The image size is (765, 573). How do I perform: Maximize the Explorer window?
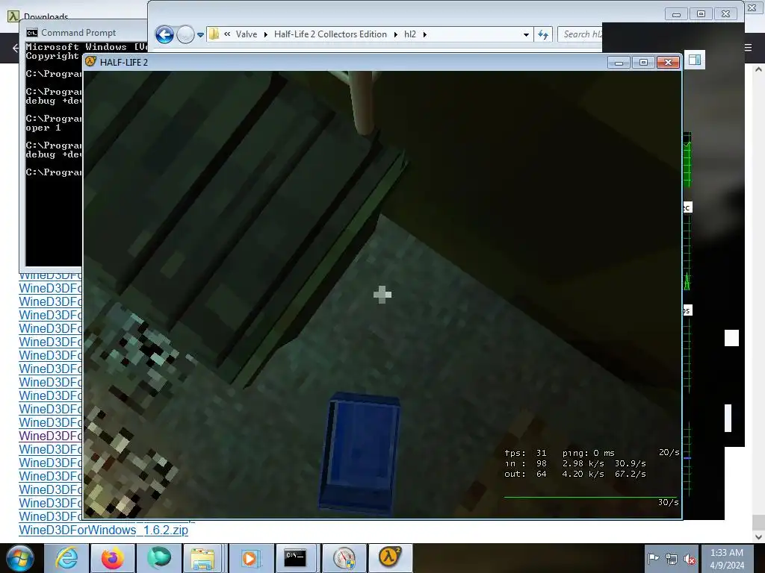[x=701, y=14]
